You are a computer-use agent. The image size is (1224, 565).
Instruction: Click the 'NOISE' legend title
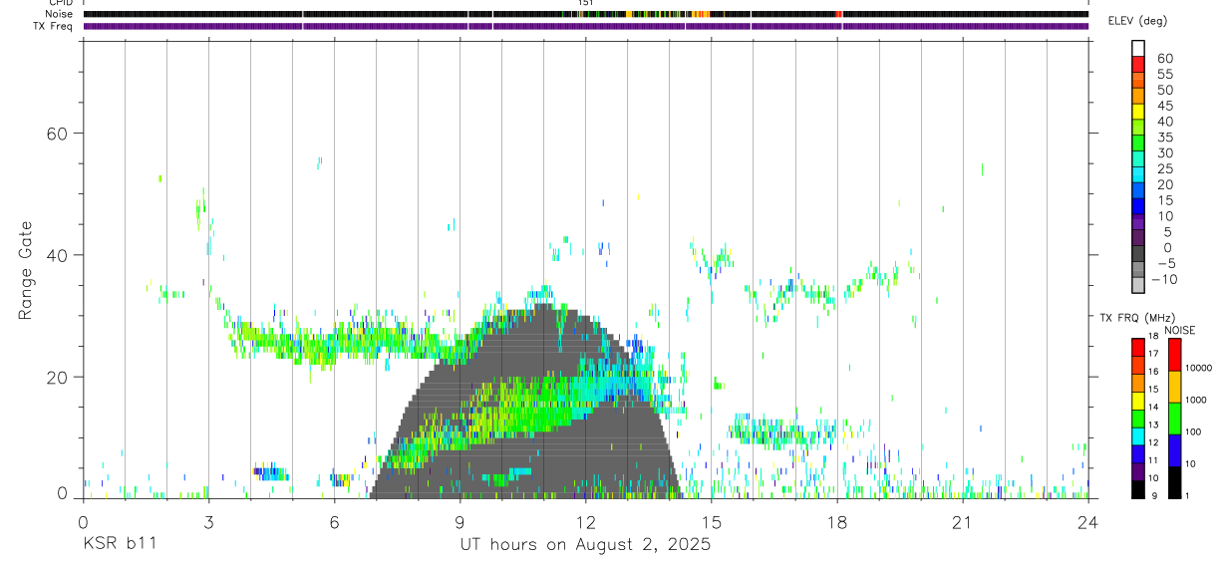pyautogui.click(x=1178, y=330)
